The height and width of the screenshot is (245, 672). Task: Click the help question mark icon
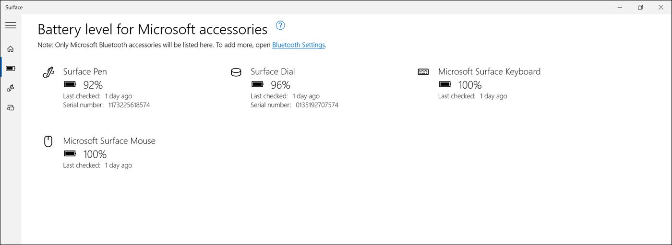(x=280, y=25)
